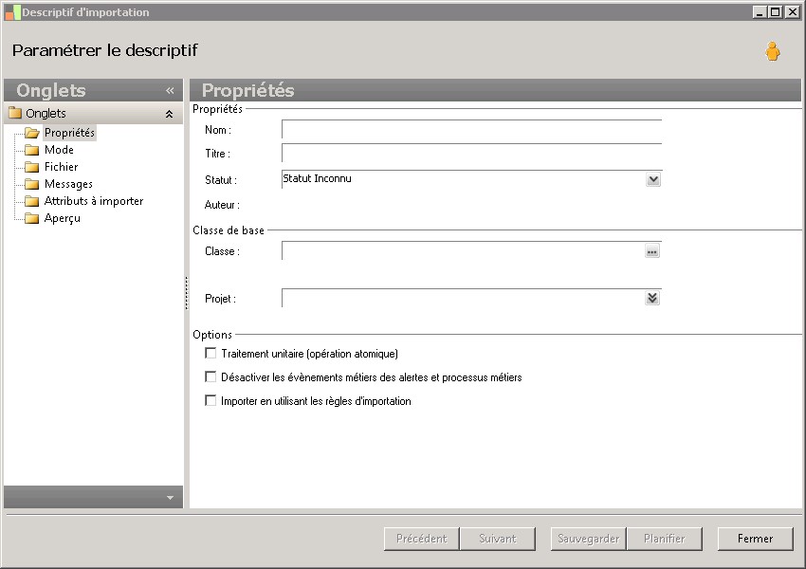Collapse the Onglets tree group header
This screenshot has width=806, height=569.
tap(169, 114)
